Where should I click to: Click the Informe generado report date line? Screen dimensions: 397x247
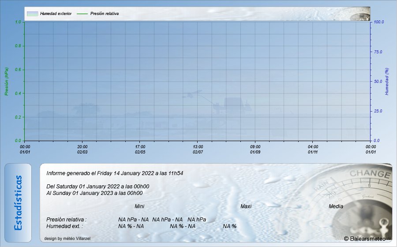click(115, 173)
